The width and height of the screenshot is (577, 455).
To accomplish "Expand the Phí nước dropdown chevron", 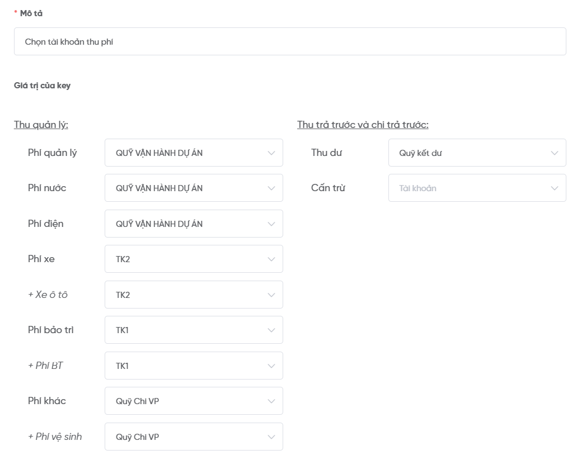I will (271, 188).
